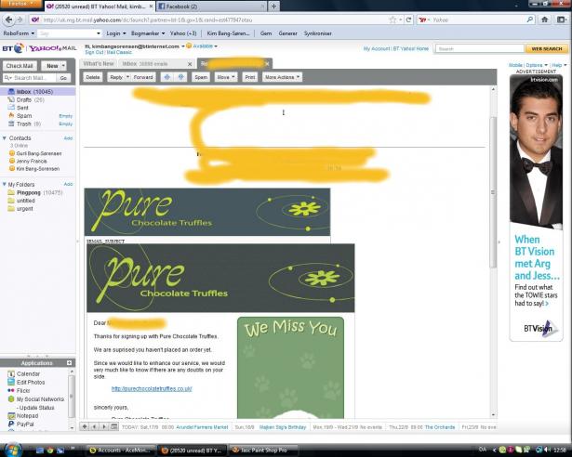Click Synkroniser in RoboForm toolbar
Screen dimensions: 572x457
(318, 33)
